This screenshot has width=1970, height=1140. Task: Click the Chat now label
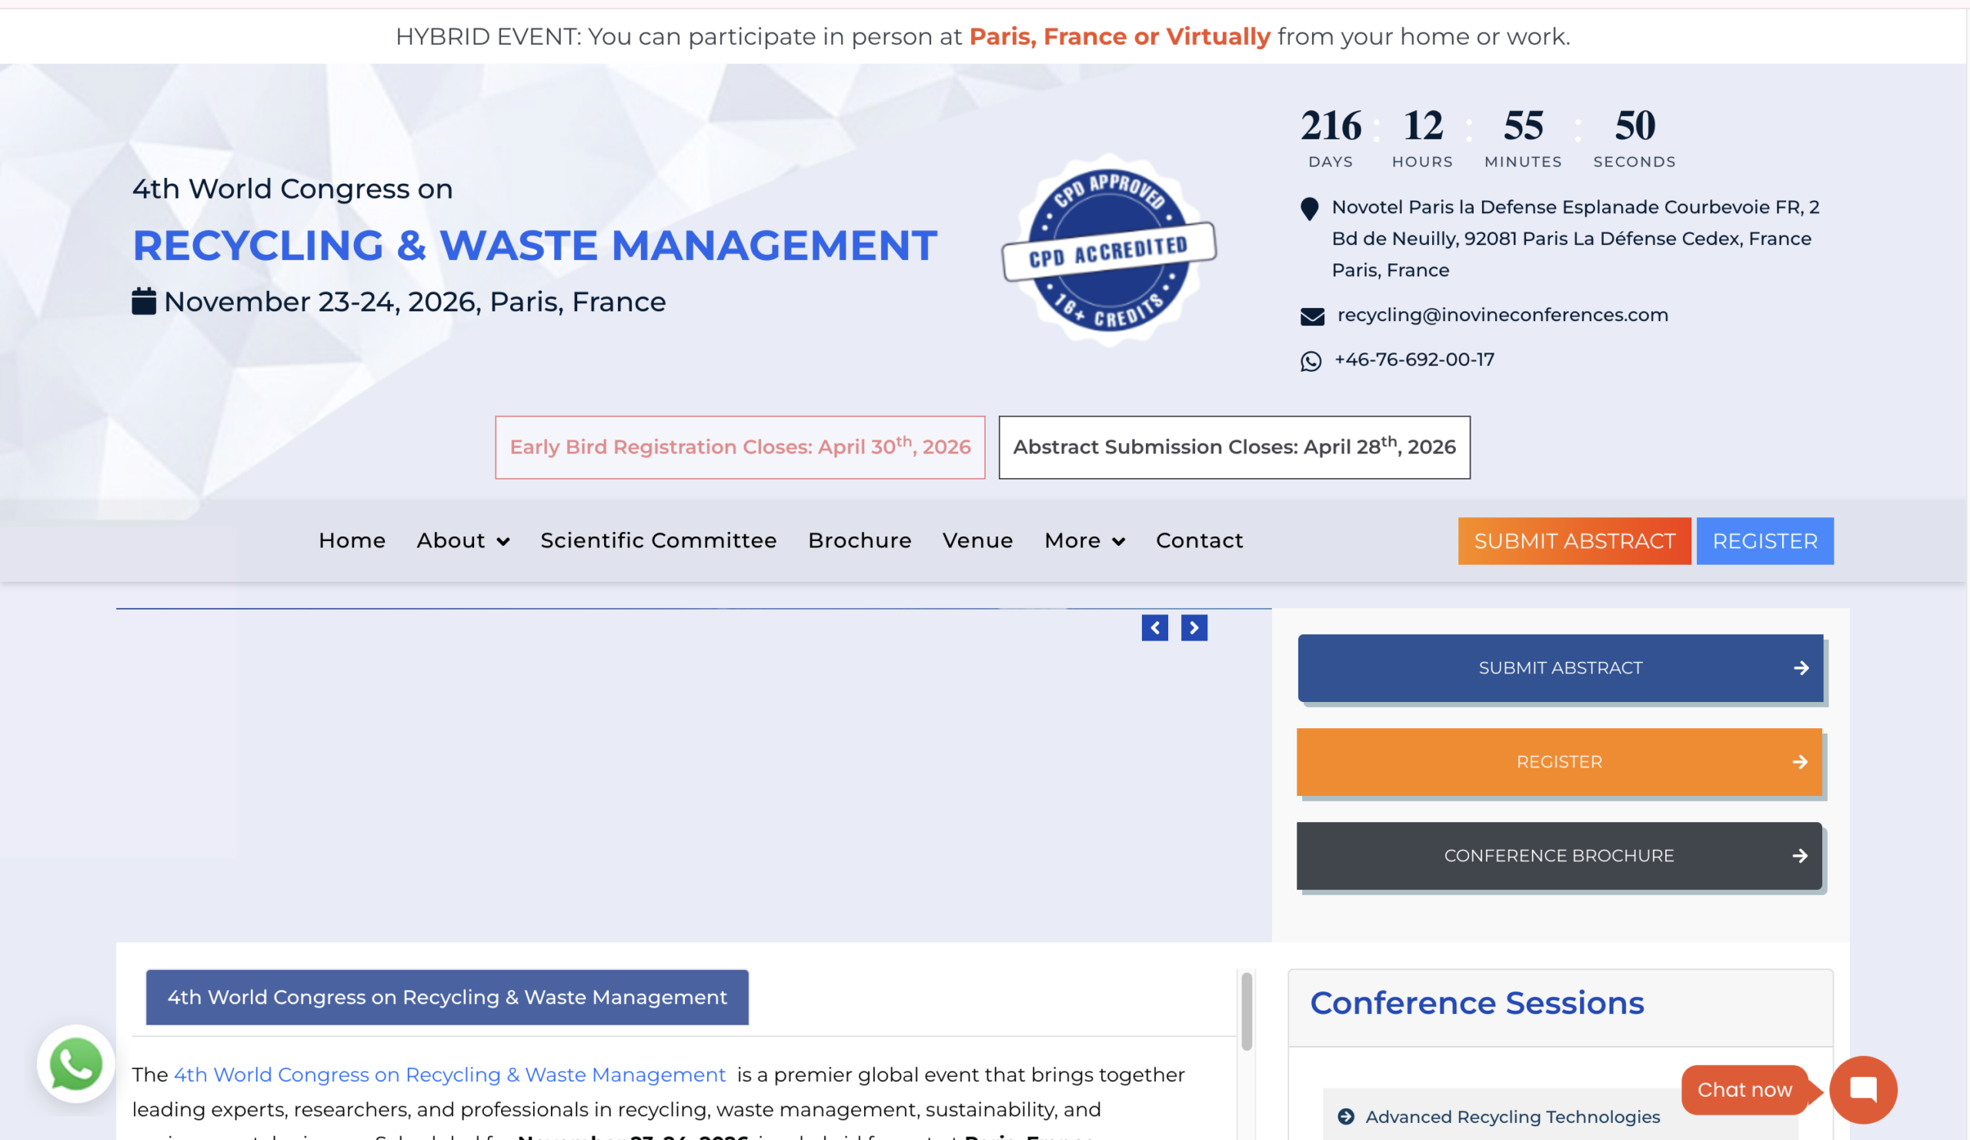(1744, 1089)
